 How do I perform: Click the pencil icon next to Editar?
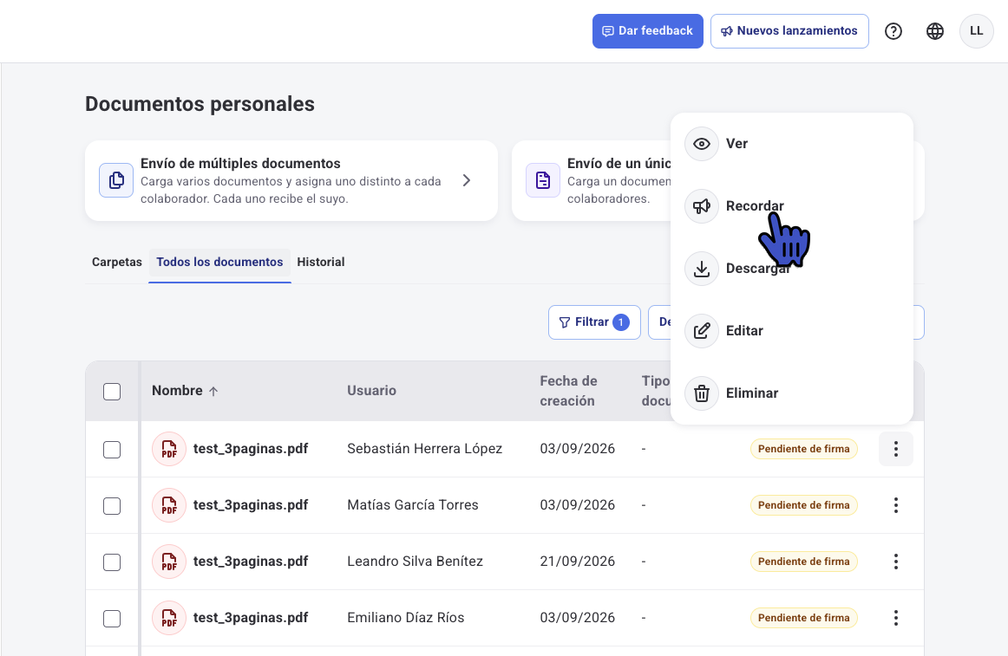pyautogui.click(x=702, y=330)
